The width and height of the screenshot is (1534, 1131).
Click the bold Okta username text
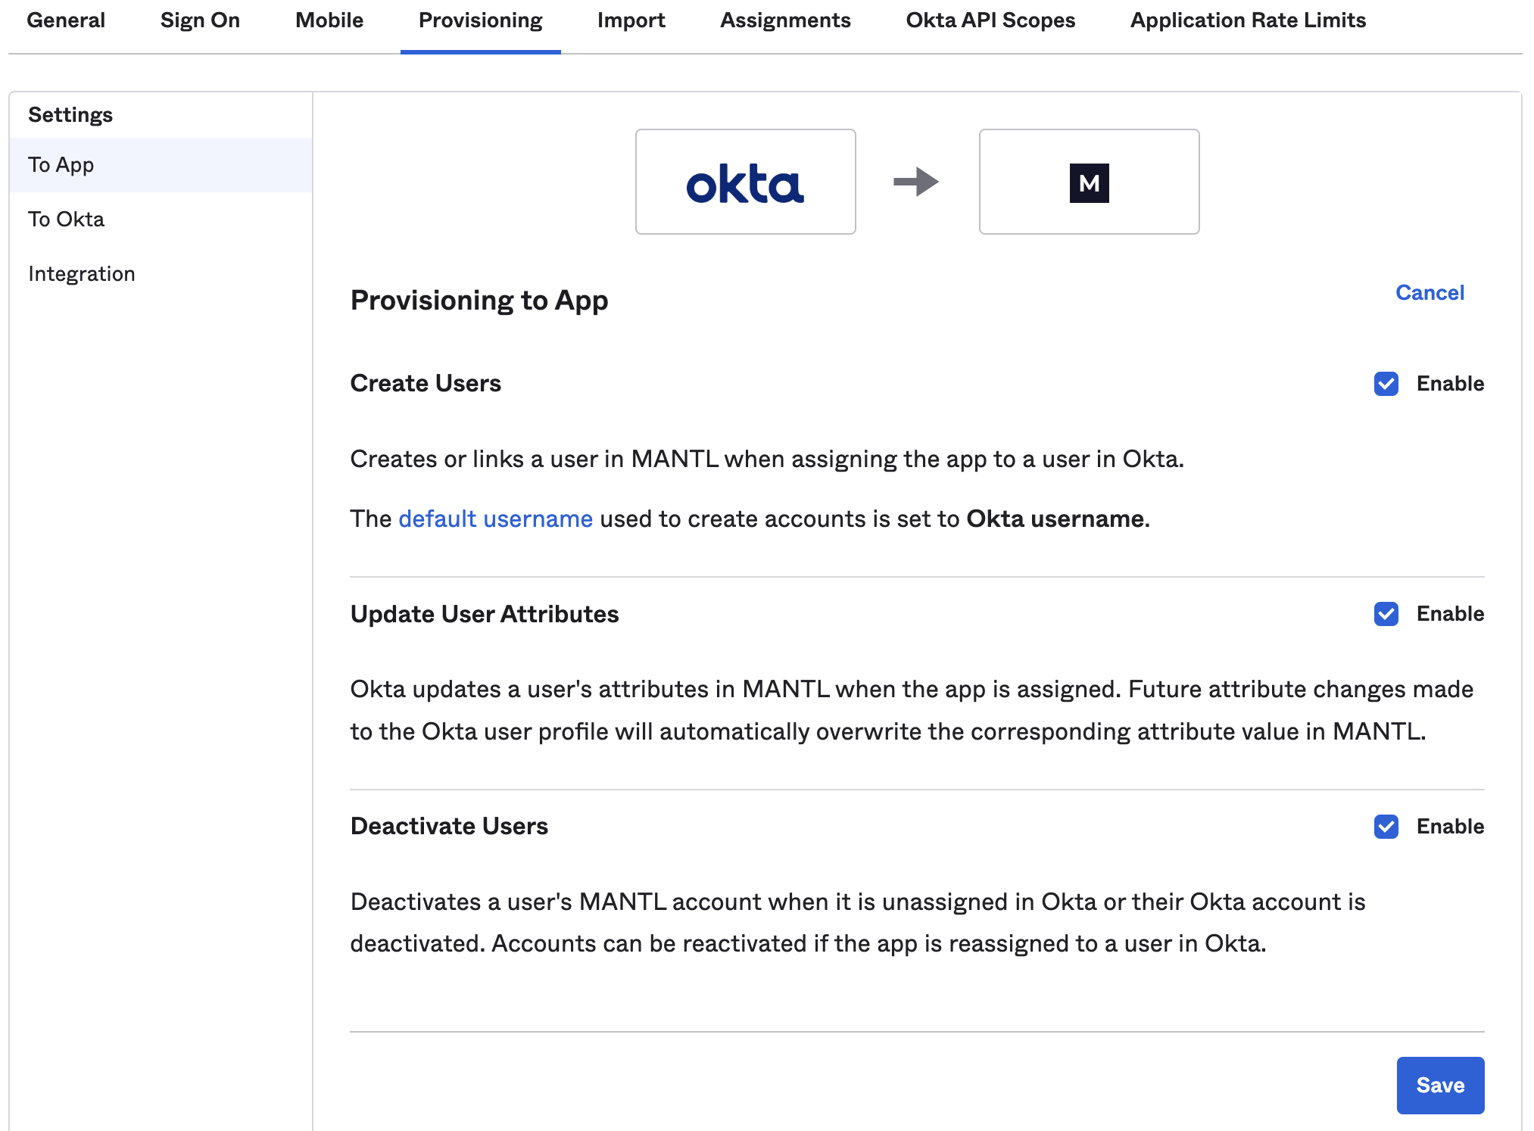coord(1058,519)
